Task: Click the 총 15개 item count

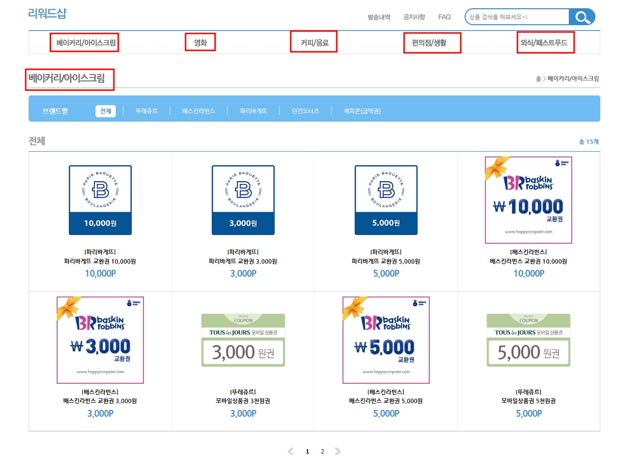Action: (589, 141)
